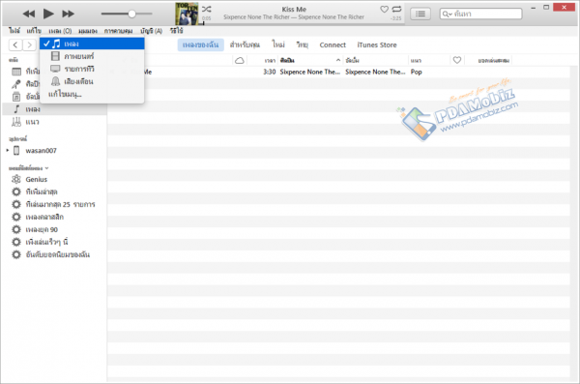Choose เสียงเตือน tones bell in dropdown
Image resolution: width=580 pixels, height=384 pixels.
click(x=92, y=81)
